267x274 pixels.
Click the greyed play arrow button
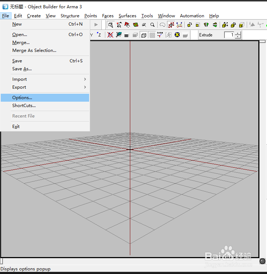coord(96,25)
